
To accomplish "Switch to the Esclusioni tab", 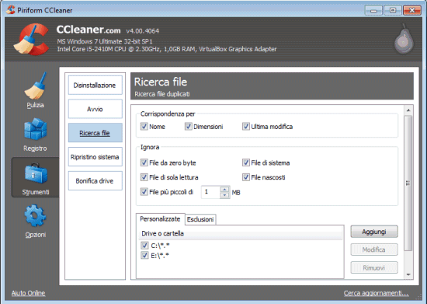I will coord(200,219).
